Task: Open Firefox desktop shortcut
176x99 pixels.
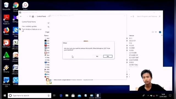Action: (x=6, y=31)
